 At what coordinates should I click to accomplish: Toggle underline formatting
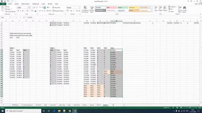coord(23,11)
